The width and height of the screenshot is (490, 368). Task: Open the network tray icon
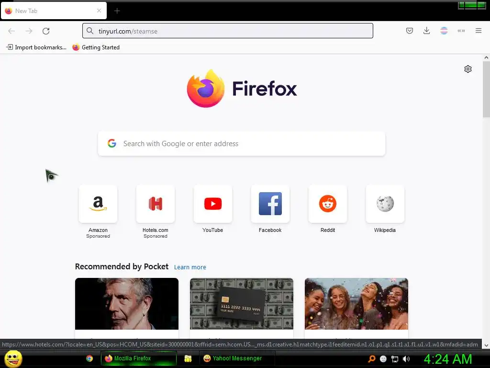[x=395, y=359]
